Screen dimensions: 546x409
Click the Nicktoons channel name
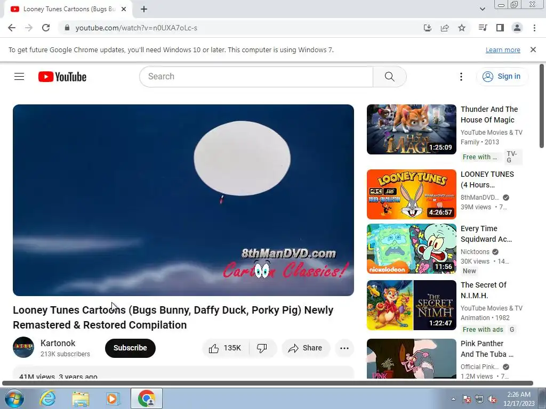pyautogui.click(x=475, y=252)
